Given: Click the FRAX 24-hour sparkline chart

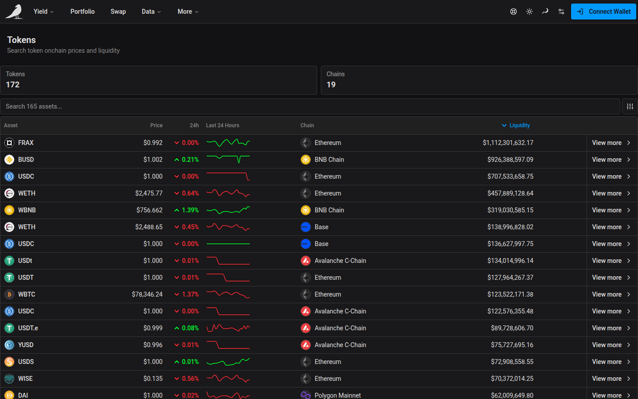Looking at the screenshot, I should [x=228, y=143].
